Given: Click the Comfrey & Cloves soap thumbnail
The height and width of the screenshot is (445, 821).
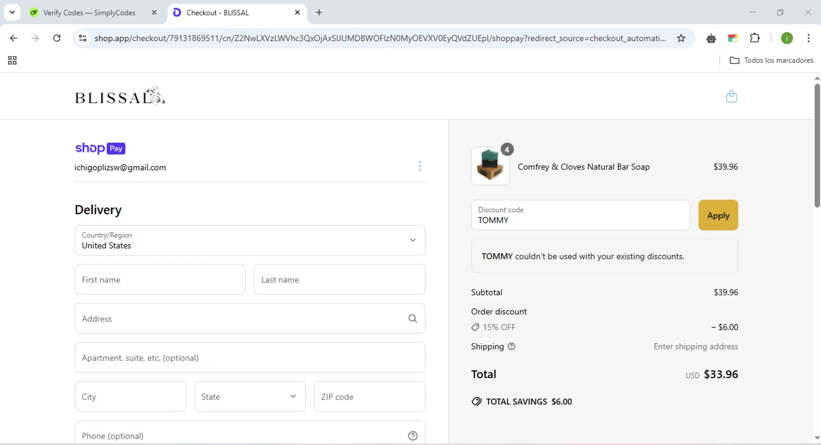Looking at the screenshot, I should coord(490,166).
